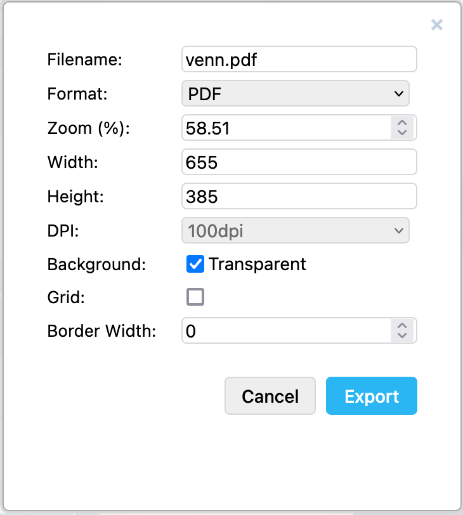Open the Format dropdown showing PDF
463x515 pixels.
(x=295, y=93)
